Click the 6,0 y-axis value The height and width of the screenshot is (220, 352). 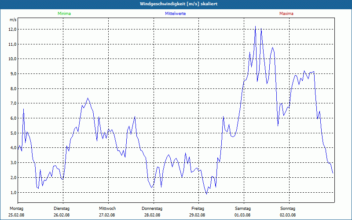13,118
